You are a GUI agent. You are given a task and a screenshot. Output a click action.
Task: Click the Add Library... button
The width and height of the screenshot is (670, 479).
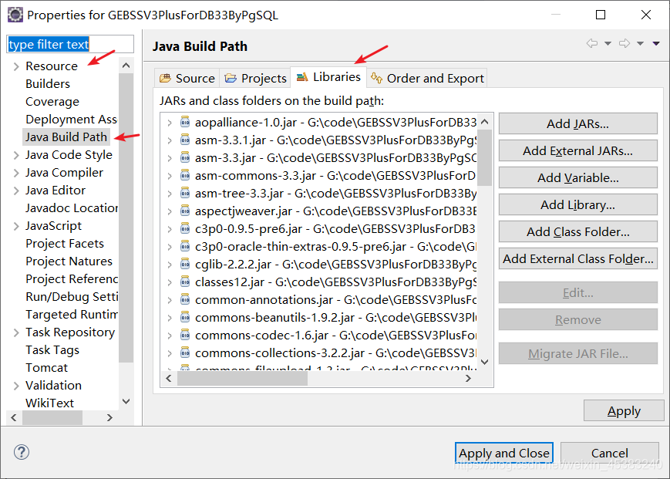(x=577, y=204)
